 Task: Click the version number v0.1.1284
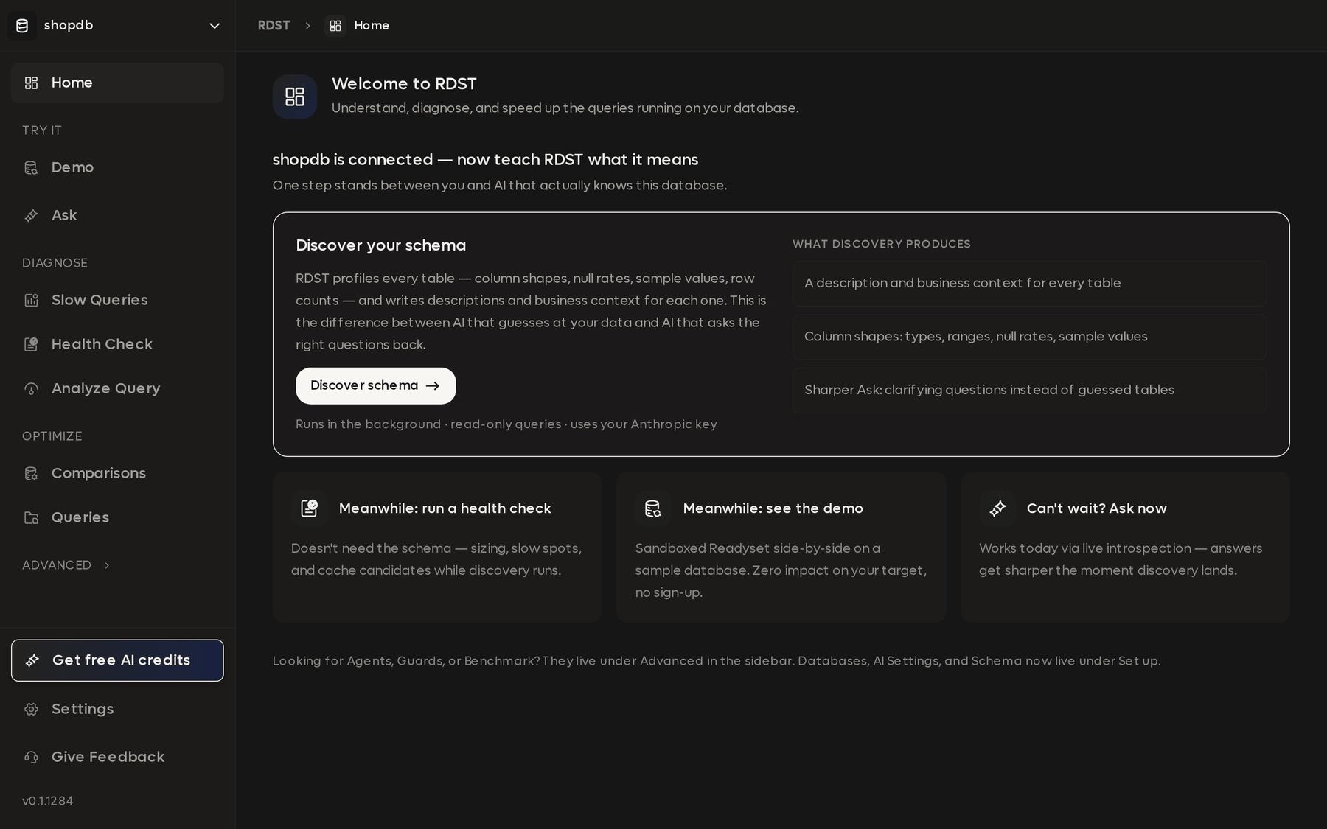pyautogui.click(x=47, y=801)
